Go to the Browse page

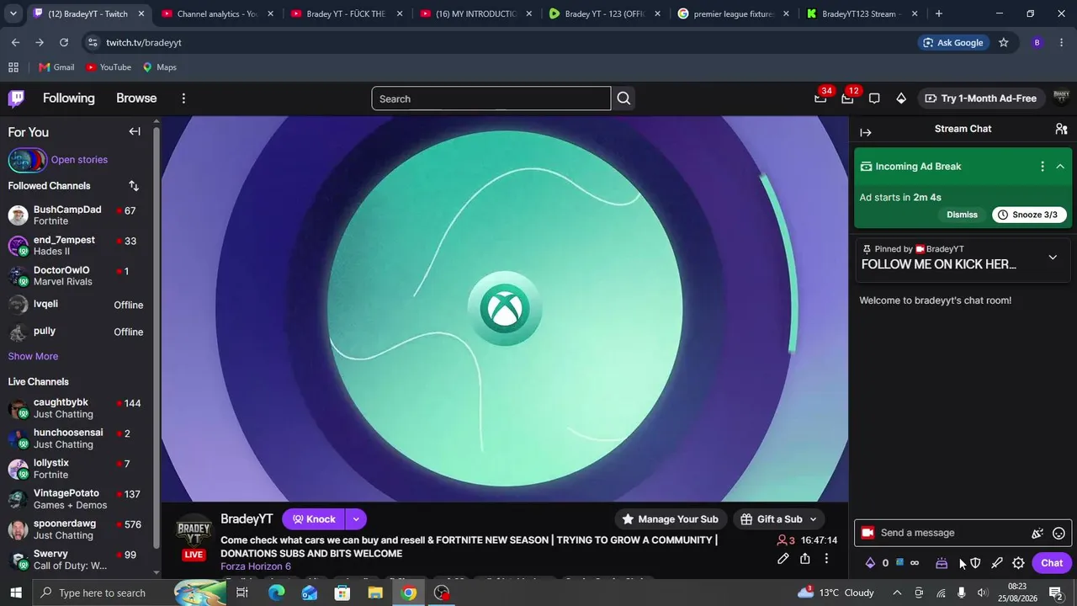[x=136, y=98]
